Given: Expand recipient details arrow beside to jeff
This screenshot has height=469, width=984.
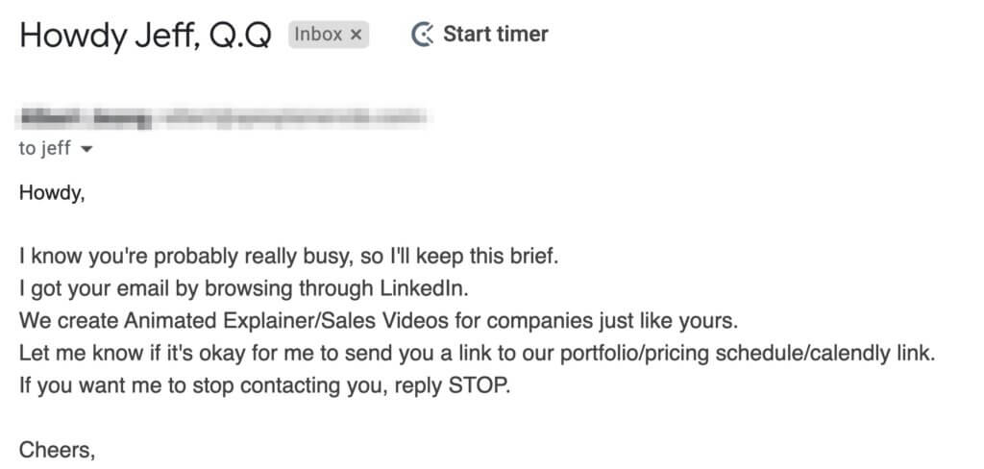Looking at the screenshot, I should [x=87, y=149].
